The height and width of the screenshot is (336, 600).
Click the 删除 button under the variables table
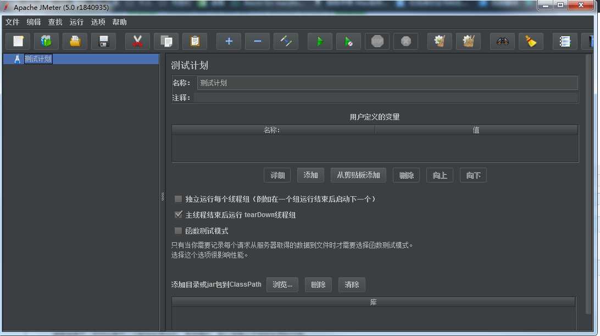pyautogui.click(x=407, y=175)
